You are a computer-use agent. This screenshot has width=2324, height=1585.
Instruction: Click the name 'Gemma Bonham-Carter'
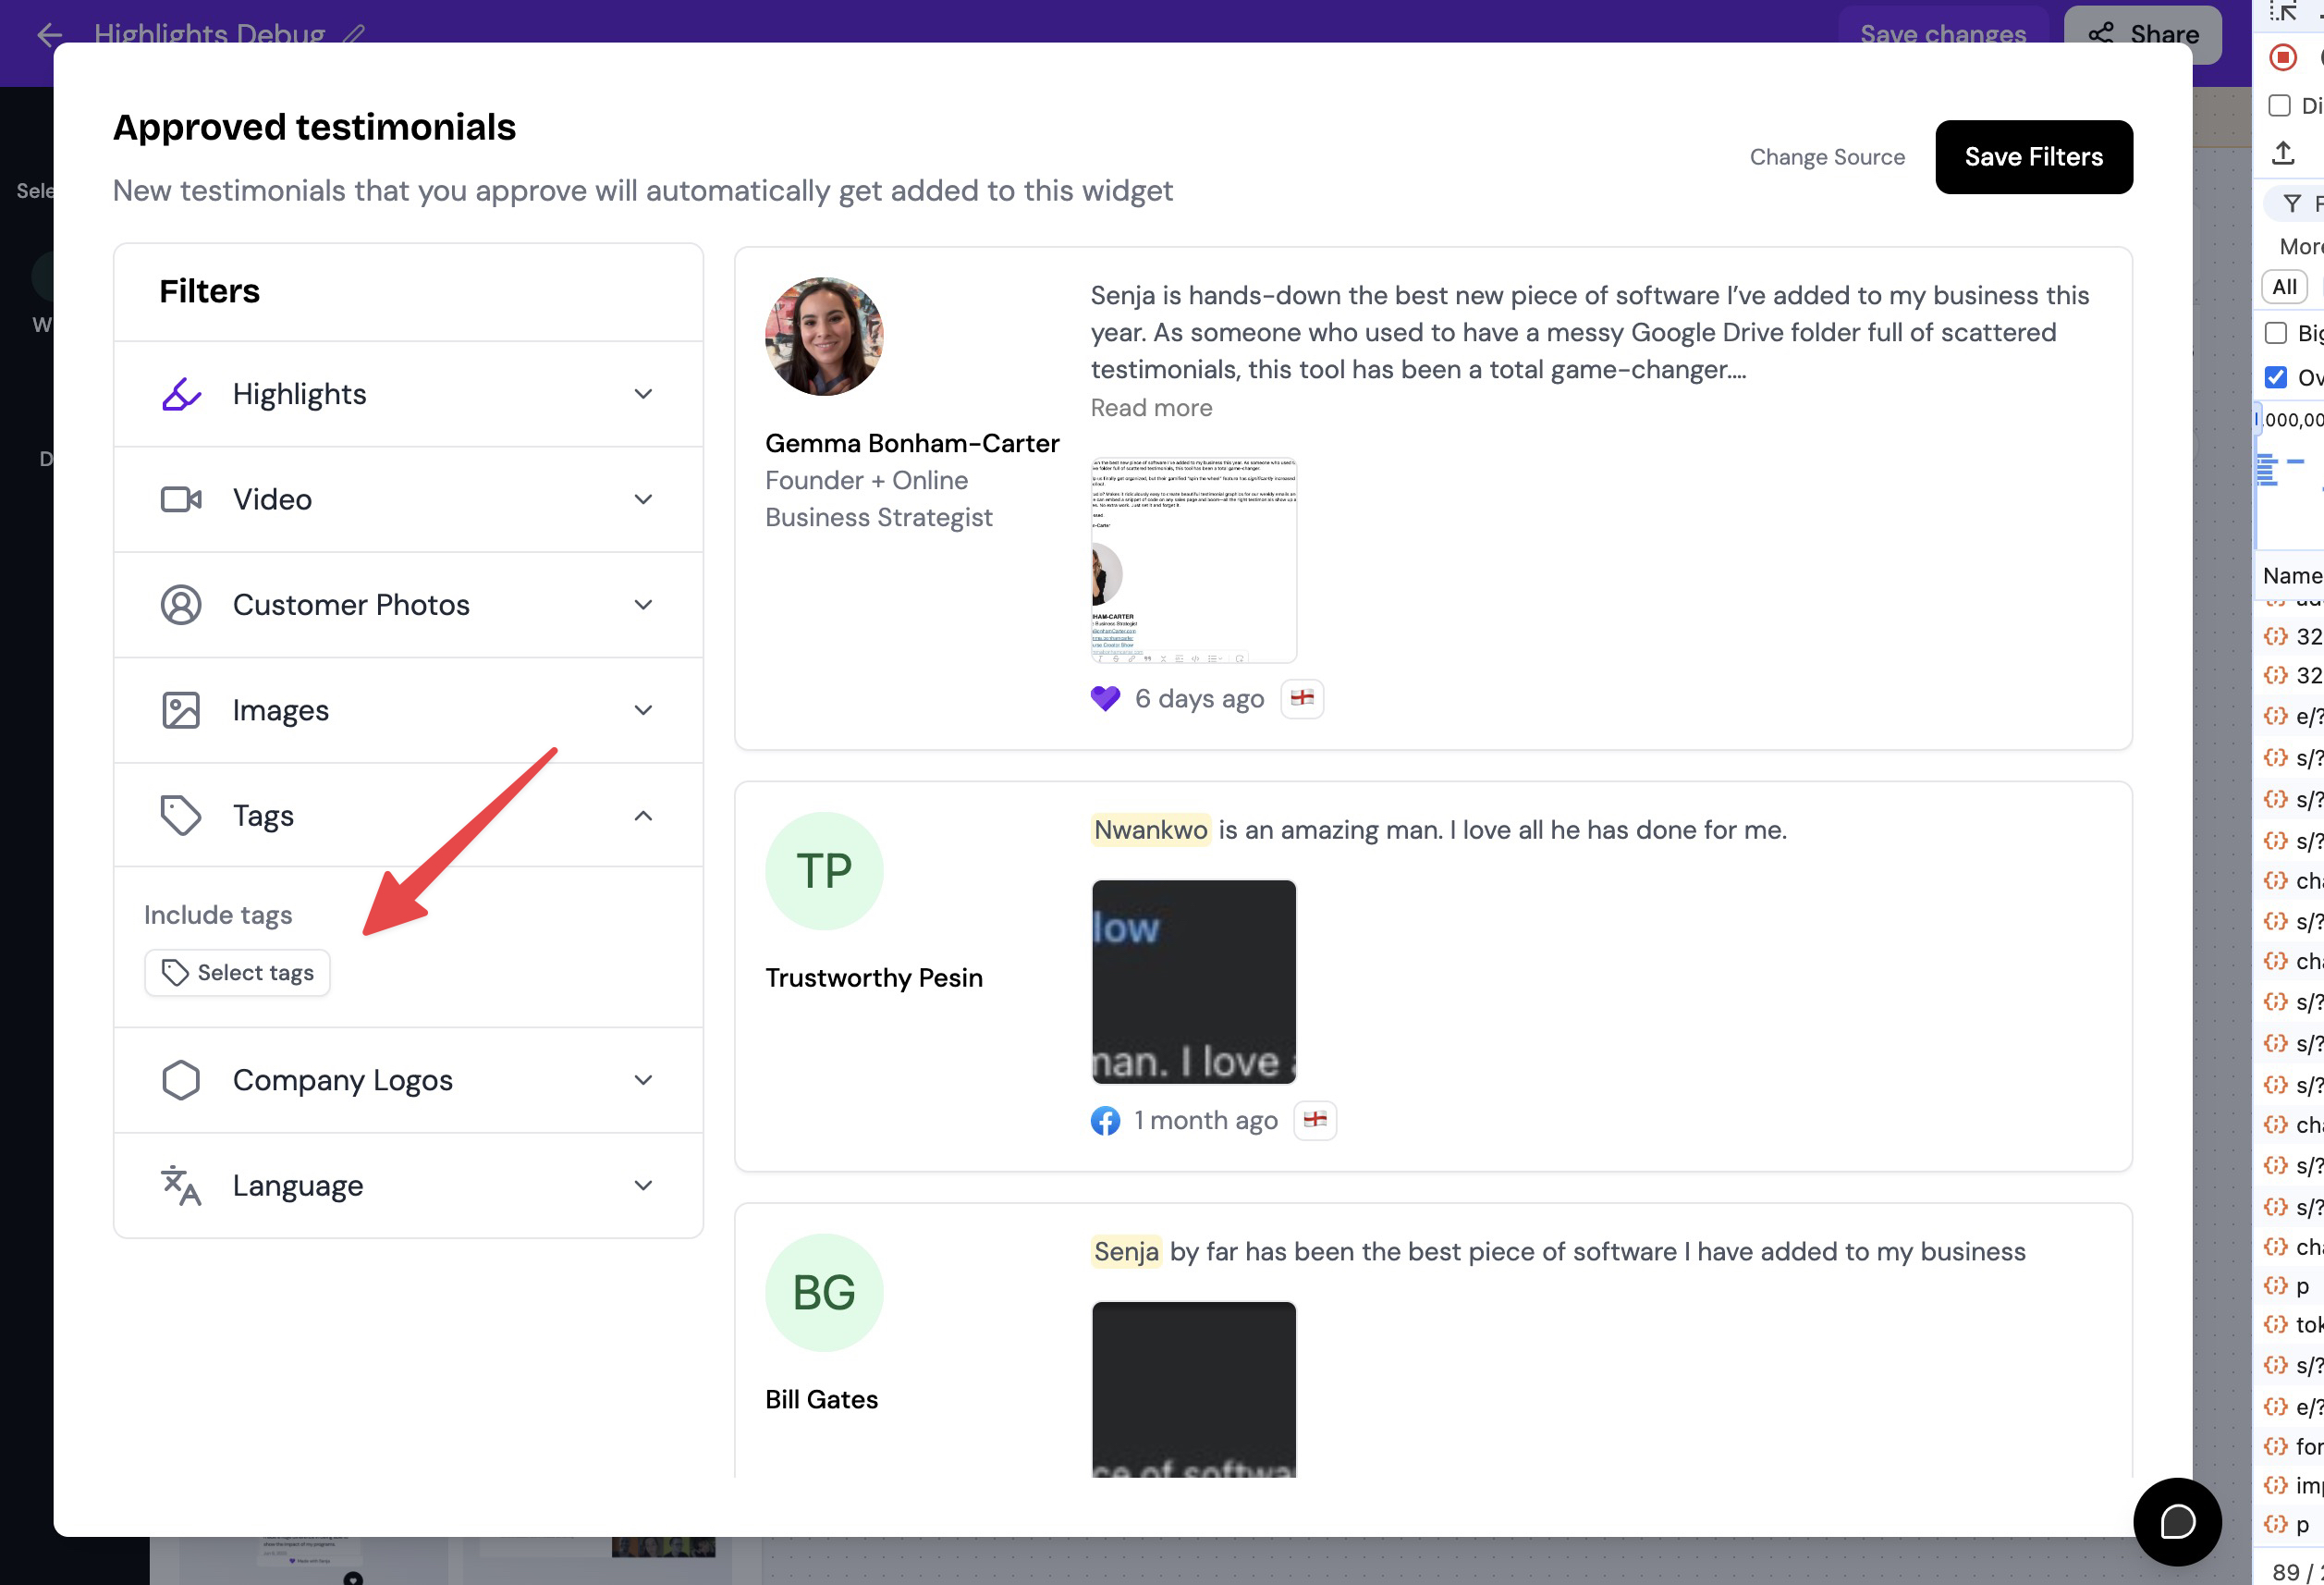(912, 443)
